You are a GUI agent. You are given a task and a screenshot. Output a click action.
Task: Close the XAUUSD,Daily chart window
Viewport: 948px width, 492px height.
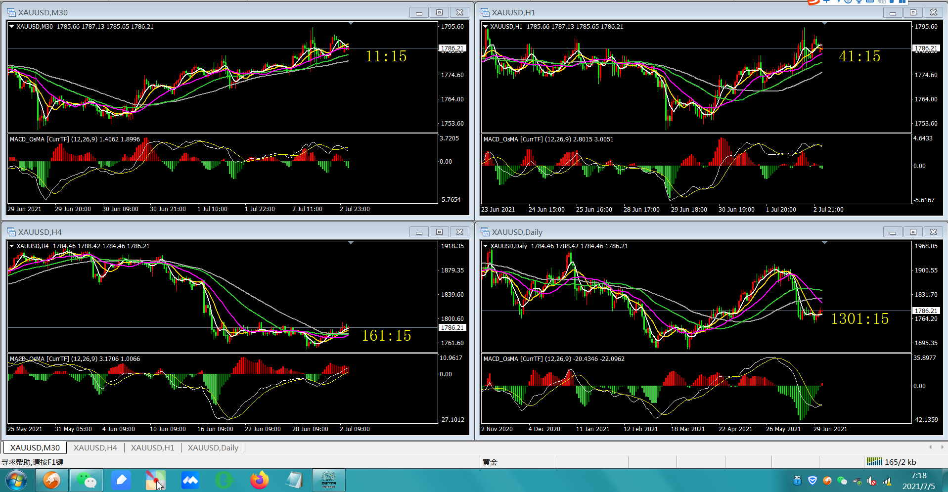[x=933, y=232]
